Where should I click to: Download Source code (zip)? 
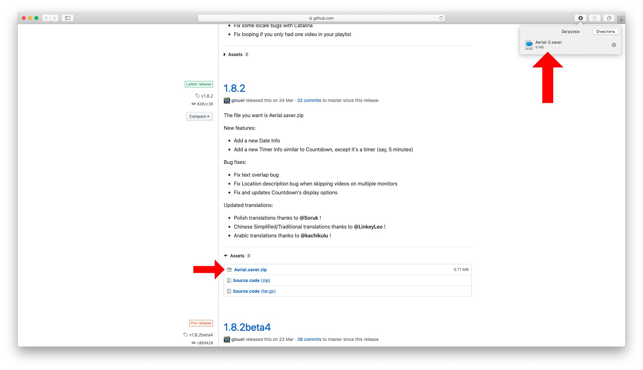click(251, 280)
